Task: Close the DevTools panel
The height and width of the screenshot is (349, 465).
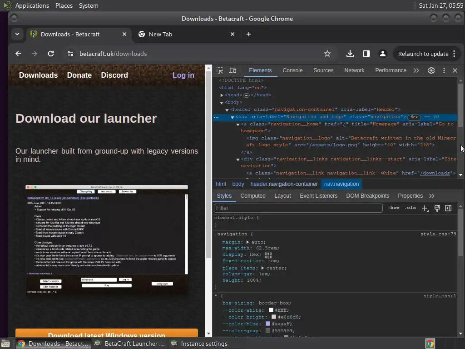Action: tap(455, 70)
